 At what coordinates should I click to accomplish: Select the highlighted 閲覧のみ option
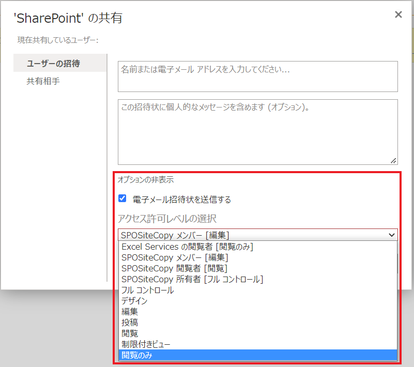tap(258, 355)
